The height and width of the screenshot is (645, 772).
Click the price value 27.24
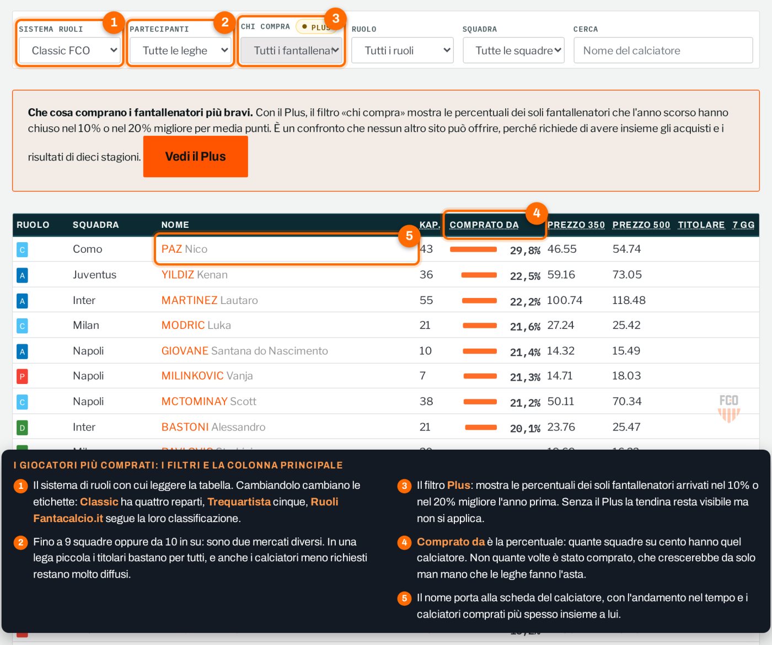[x=561, y=326]
